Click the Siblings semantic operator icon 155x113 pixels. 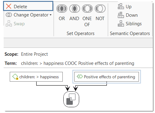click(121, 23)
